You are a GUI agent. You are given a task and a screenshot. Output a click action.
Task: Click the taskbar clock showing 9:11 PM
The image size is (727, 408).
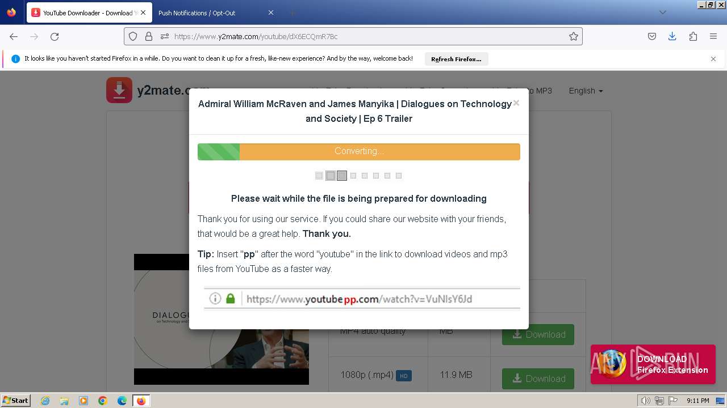tap(697, 401)
